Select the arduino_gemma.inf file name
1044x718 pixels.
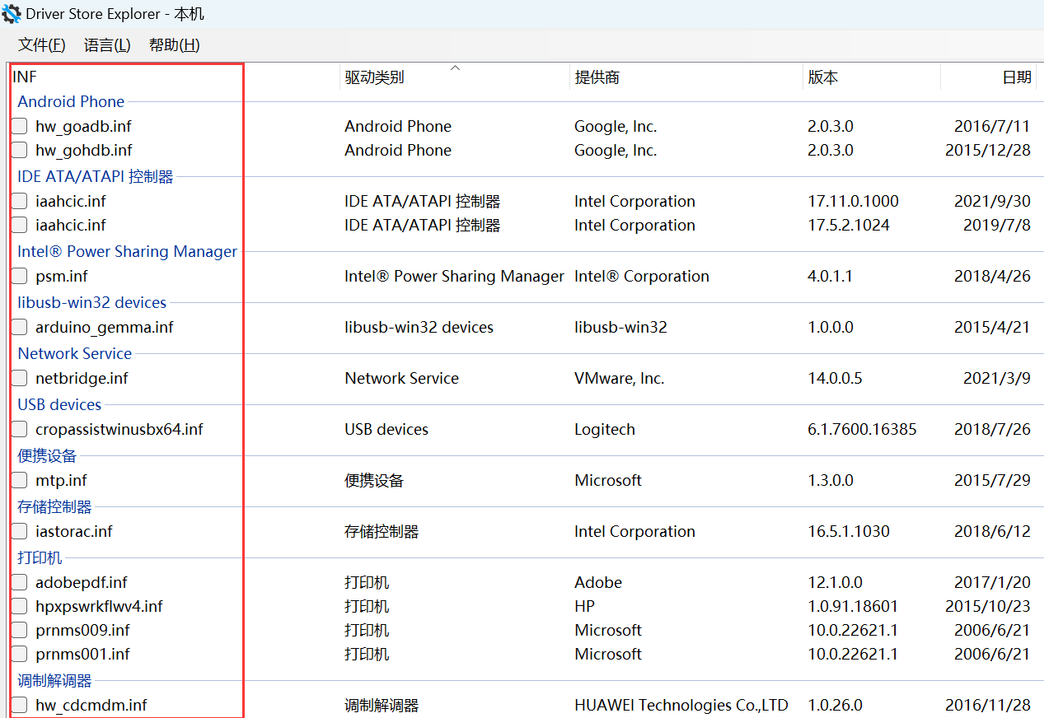[105, 328]
